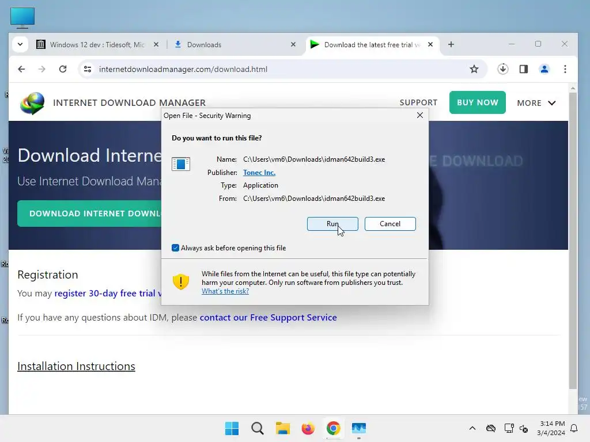
Task: Expand the MORE dropdown menu
Action: [x=536, y=103]
